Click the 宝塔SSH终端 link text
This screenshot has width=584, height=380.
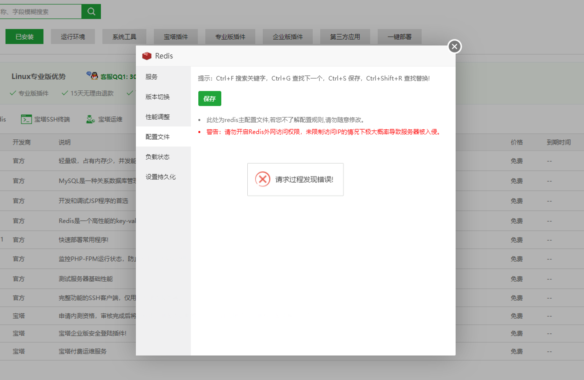click(x=52, y=119)
